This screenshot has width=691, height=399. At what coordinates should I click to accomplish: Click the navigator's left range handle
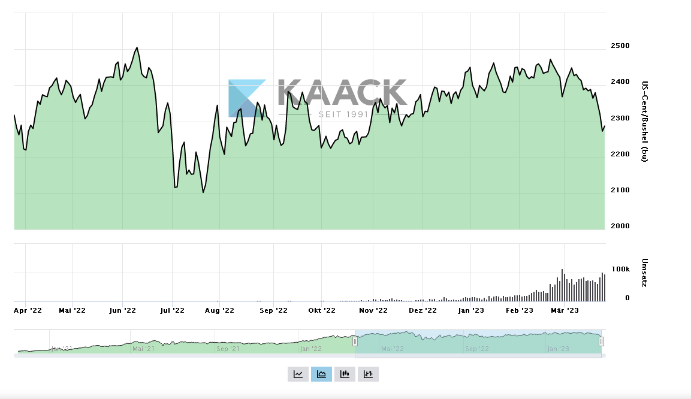click(x=355, y=341)
